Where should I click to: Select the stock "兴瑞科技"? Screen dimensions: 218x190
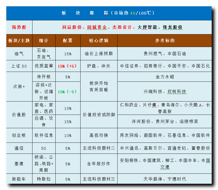click(153, 91)
